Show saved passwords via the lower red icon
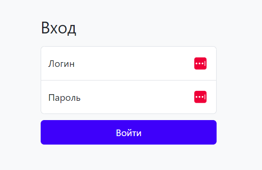This screenshot has width=262, height=170. click(x=201, y=97)
